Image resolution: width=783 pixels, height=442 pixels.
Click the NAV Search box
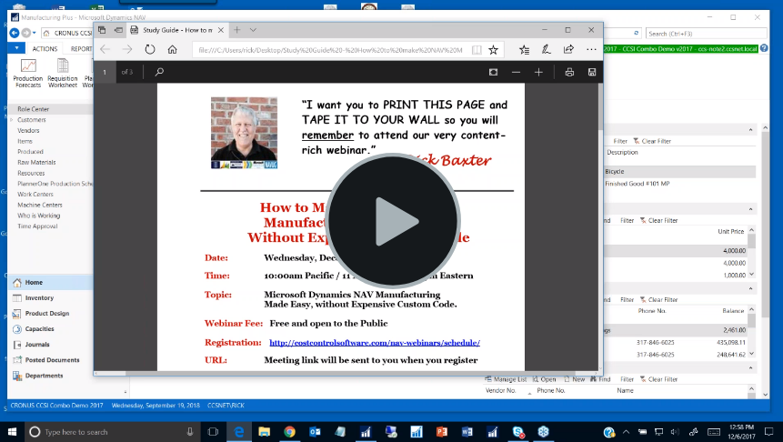pos(706,34)
